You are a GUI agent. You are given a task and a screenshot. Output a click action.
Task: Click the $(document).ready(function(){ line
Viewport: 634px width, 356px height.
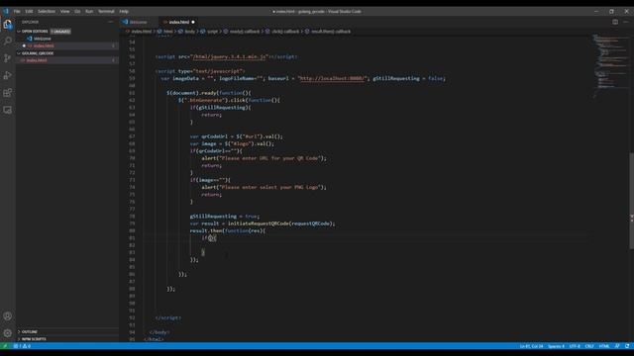(209, 93)
